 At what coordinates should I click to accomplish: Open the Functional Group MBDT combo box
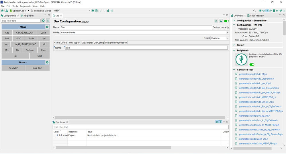click(x=72, y=11)
